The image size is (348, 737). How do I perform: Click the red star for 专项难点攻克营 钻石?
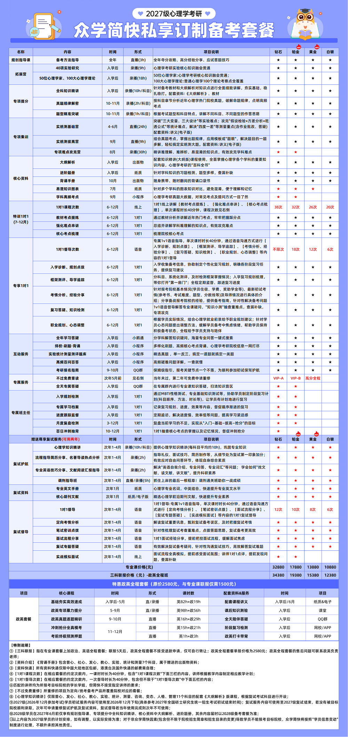pyautogui.click(x=278, y=152)
